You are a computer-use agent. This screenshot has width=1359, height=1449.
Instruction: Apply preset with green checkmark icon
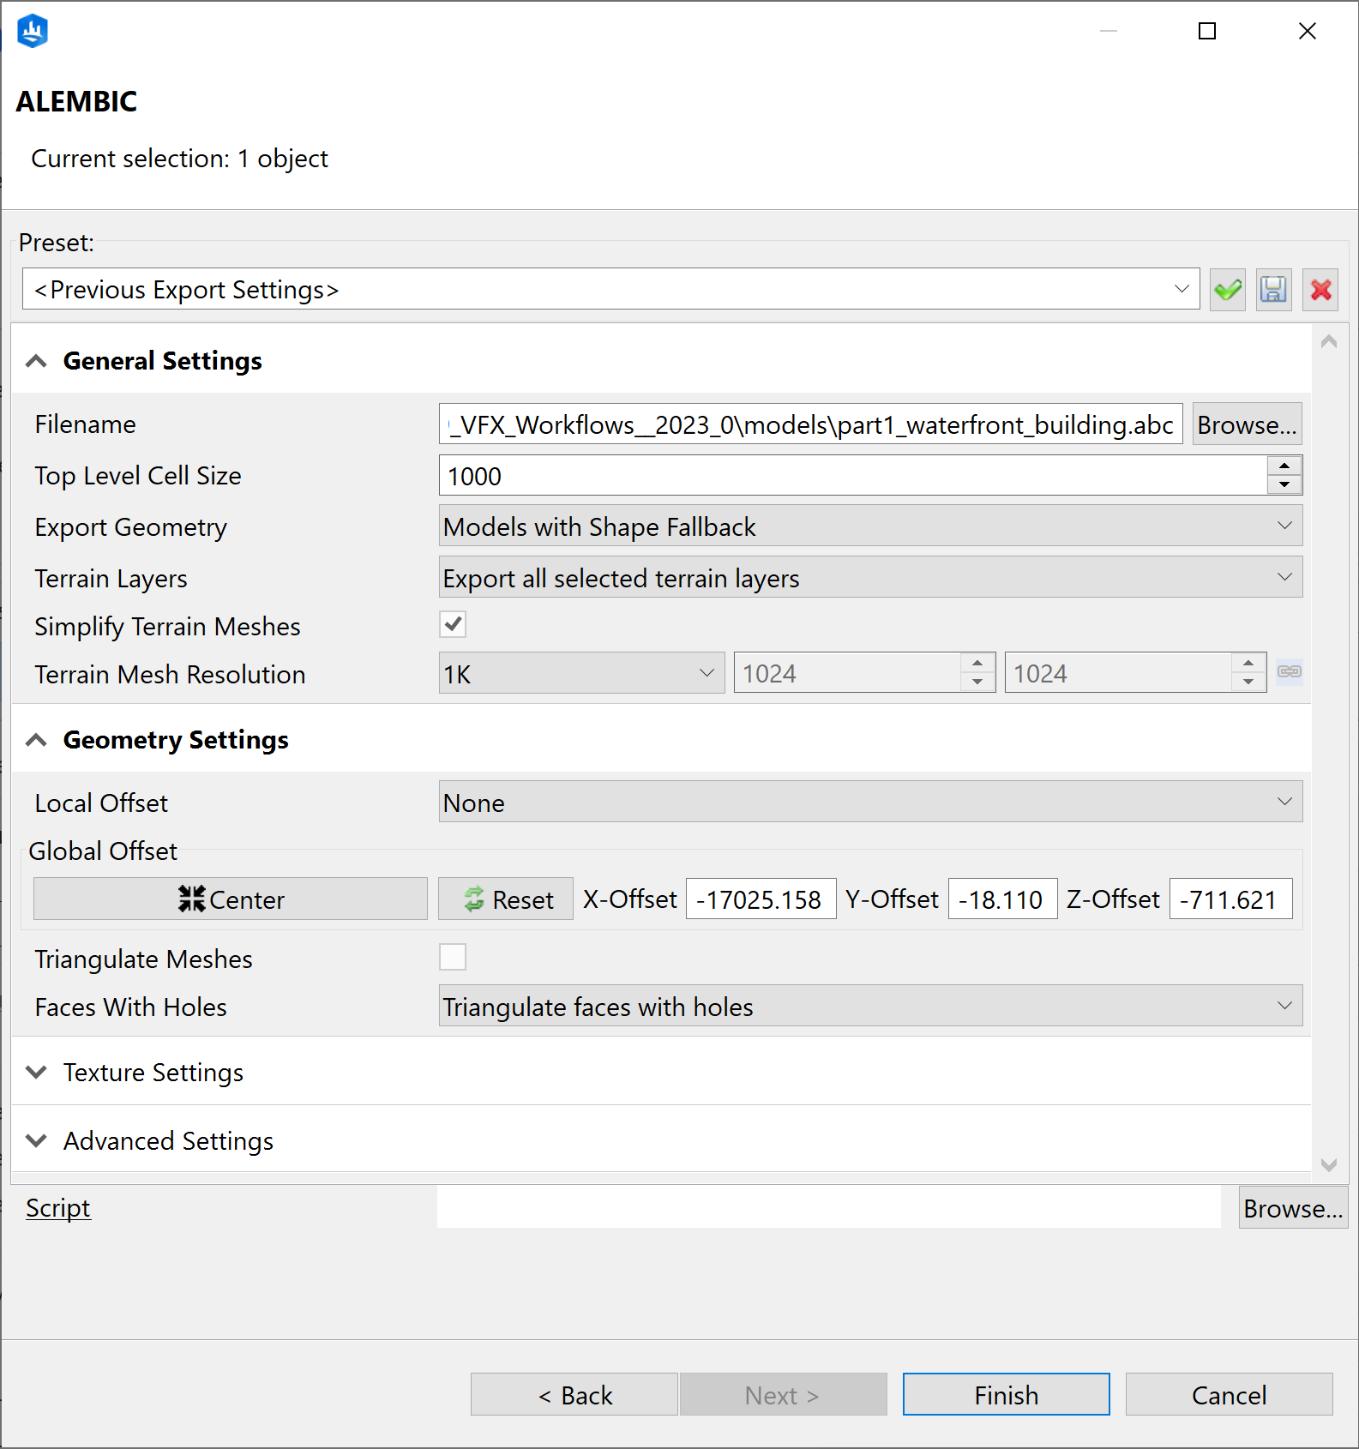pyautogui.click(x=1227, y=290)
